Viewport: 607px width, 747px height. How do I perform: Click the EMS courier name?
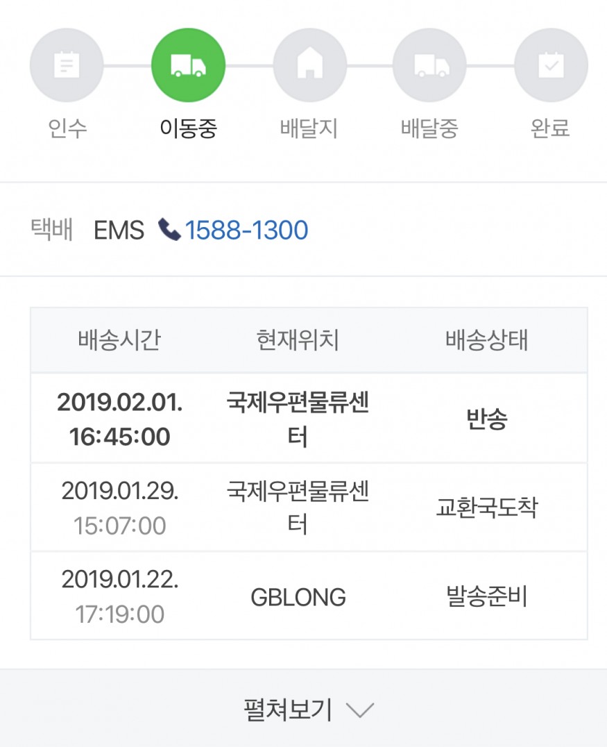[x=119, y=230]
